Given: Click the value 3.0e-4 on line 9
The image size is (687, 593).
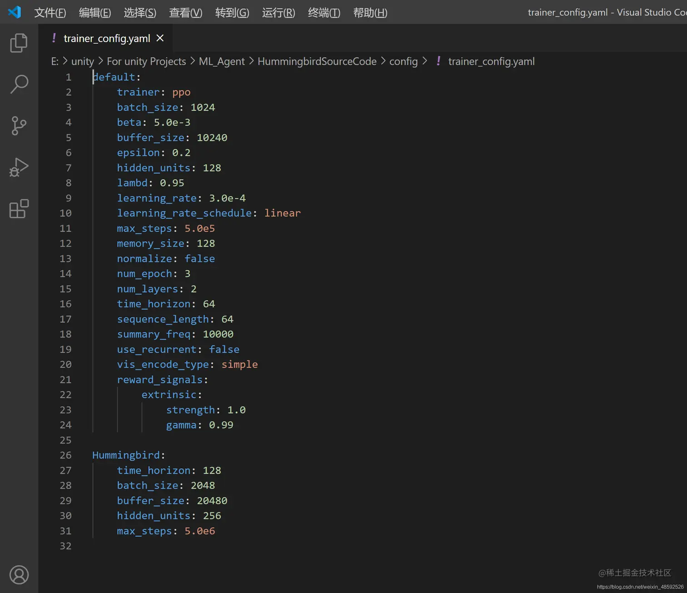Looking at the screenshot, I should pos(227,198).
